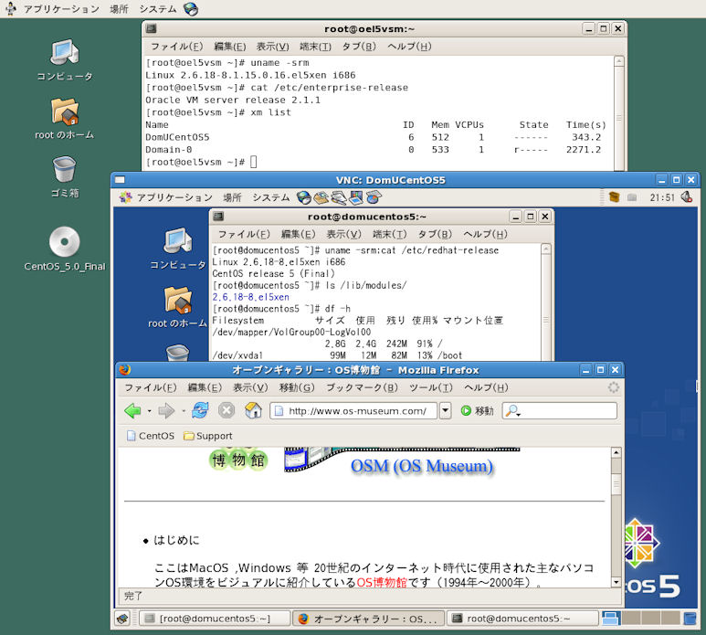Click the scroll-up arrow in the oel5vsm terminal
This screenshot has height=635, width=706.
tap(619, 61)
